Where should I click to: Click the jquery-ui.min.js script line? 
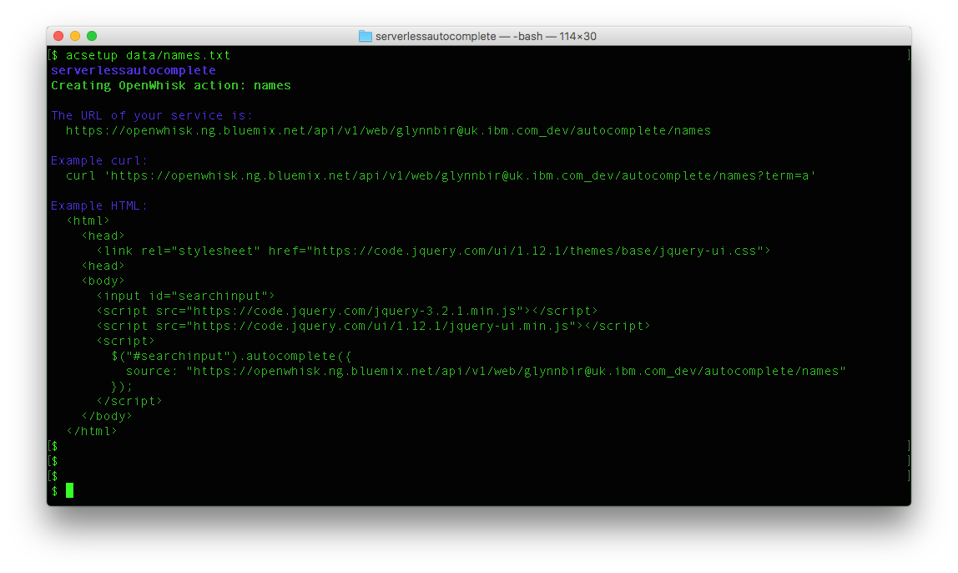click(373, 326)
